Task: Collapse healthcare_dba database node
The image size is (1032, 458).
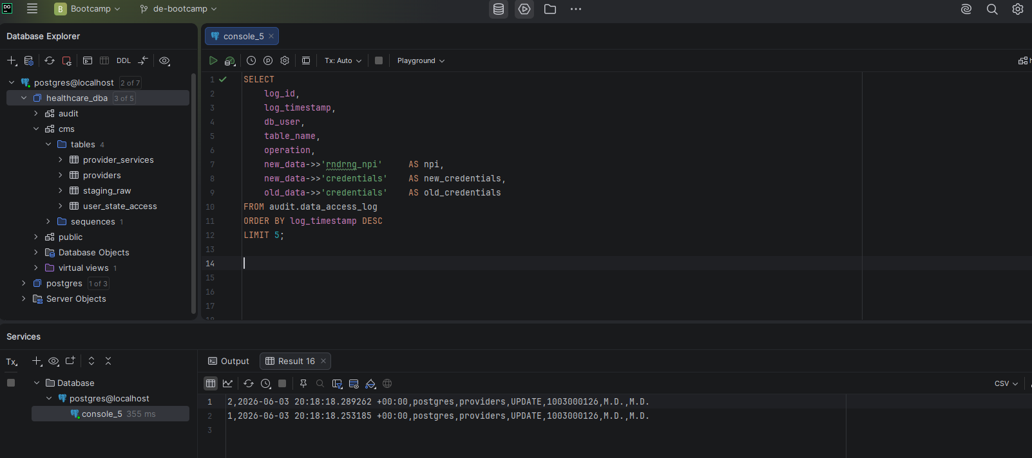Action: pos(24,98)
